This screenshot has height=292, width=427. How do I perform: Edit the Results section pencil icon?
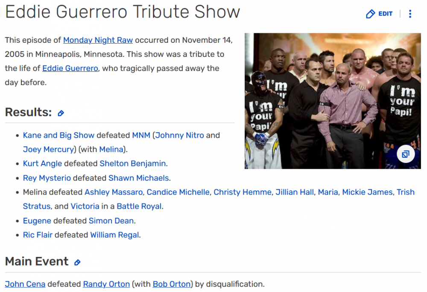pos(61,113)
